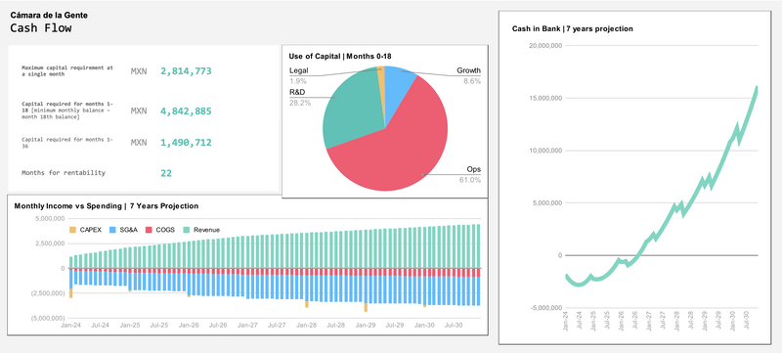
Task: Click the Jan-28 label on bar chart axis
Action: [306, 325]
